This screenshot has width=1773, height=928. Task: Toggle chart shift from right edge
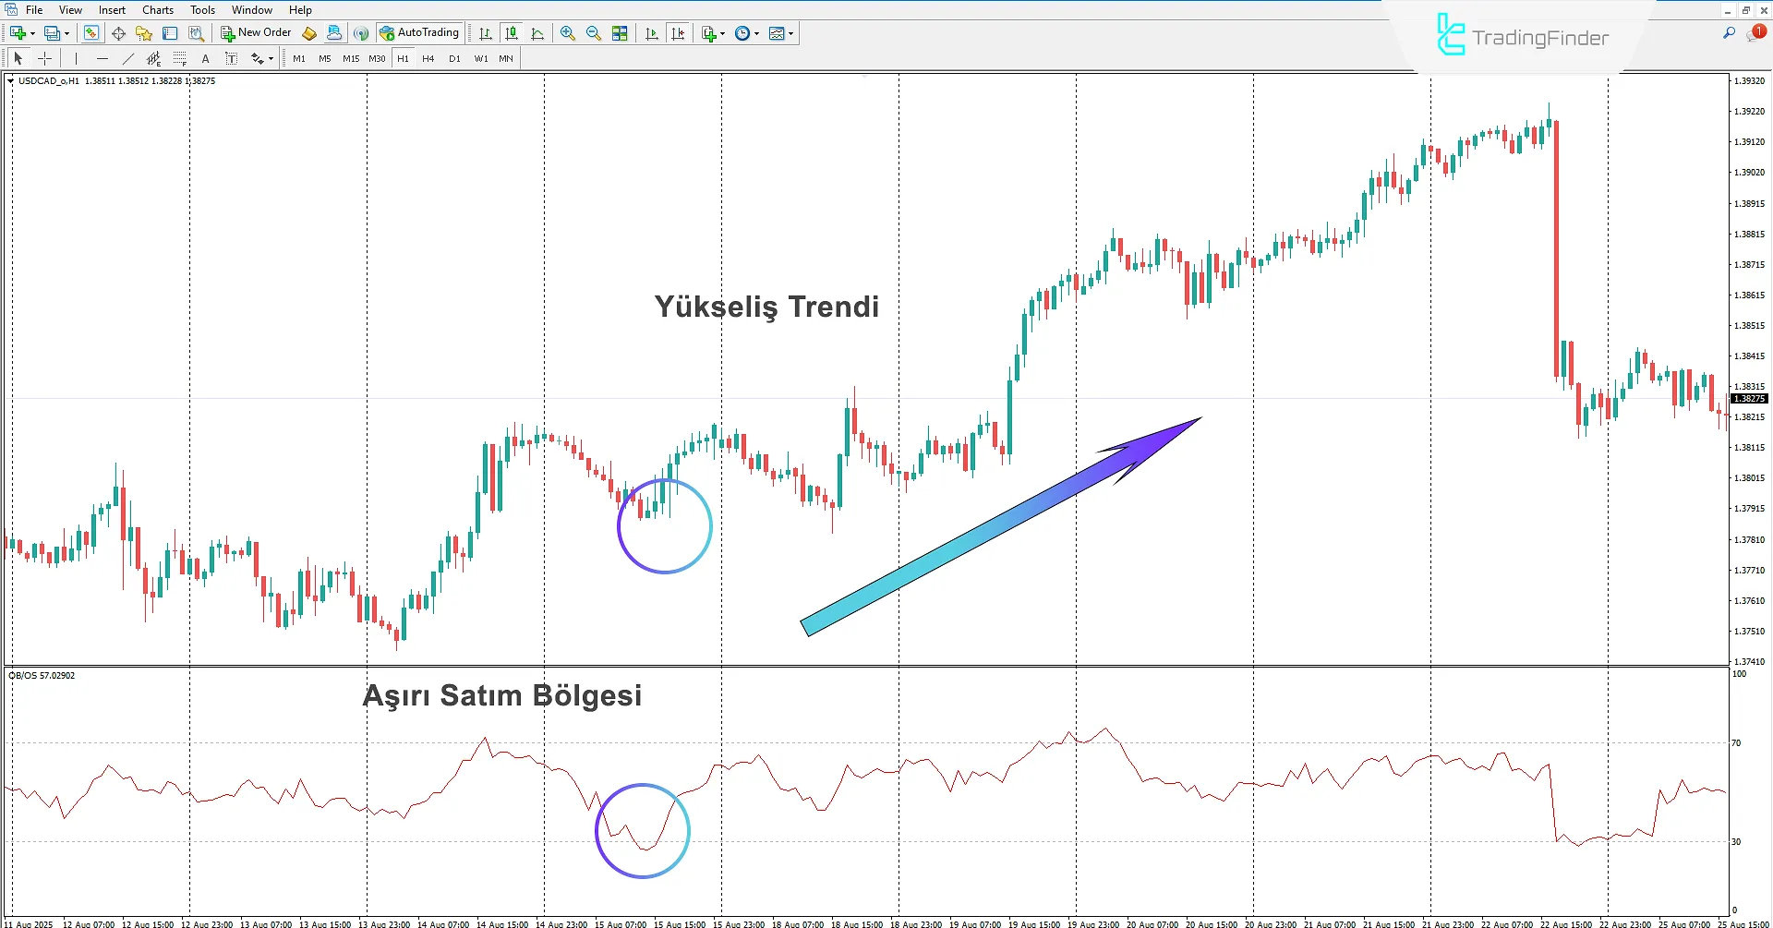point(678,33)
